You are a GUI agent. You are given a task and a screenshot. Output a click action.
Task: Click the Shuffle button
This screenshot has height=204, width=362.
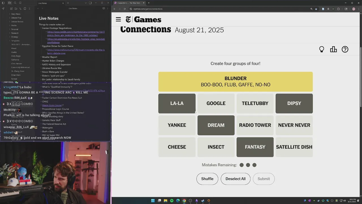tap(207, 179)
